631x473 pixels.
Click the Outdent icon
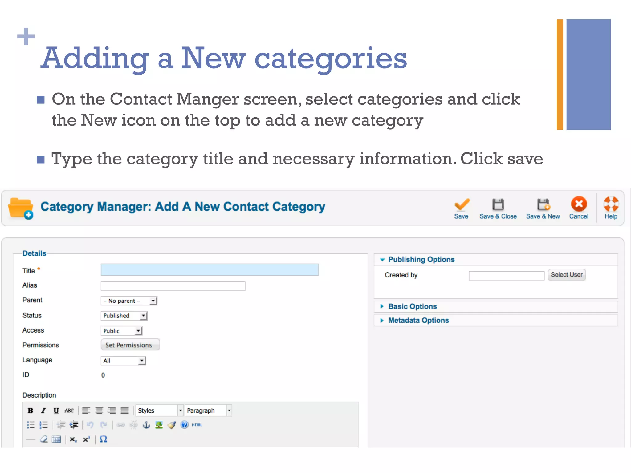pos(61,425)
